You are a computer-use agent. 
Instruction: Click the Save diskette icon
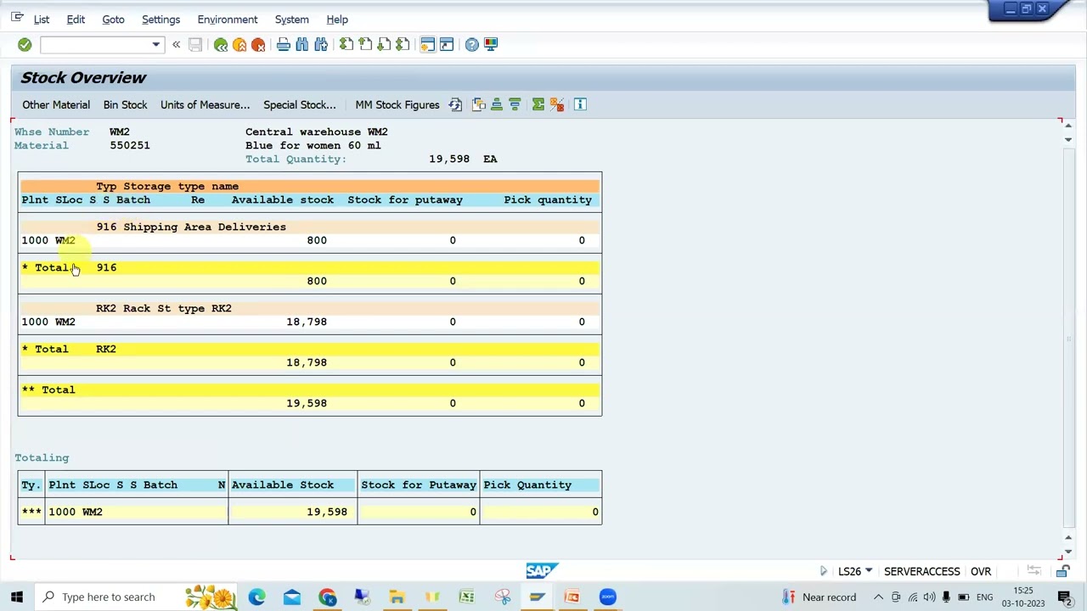click(x=195, y=44)
